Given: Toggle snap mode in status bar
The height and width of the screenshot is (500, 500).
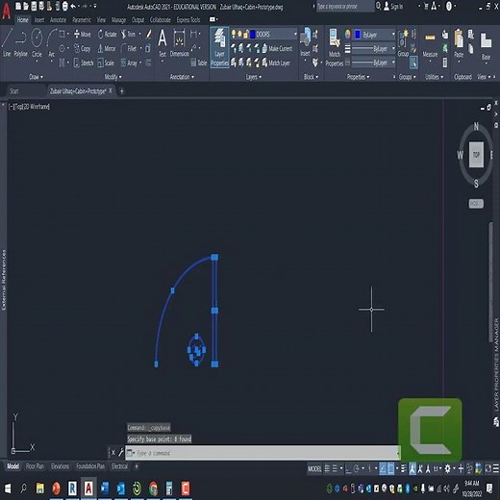Looking at the screenshot, I should 335,469.
